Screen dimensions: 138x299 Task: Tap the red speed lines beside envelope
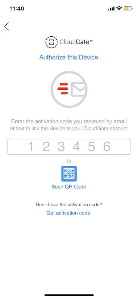(63, 89)
